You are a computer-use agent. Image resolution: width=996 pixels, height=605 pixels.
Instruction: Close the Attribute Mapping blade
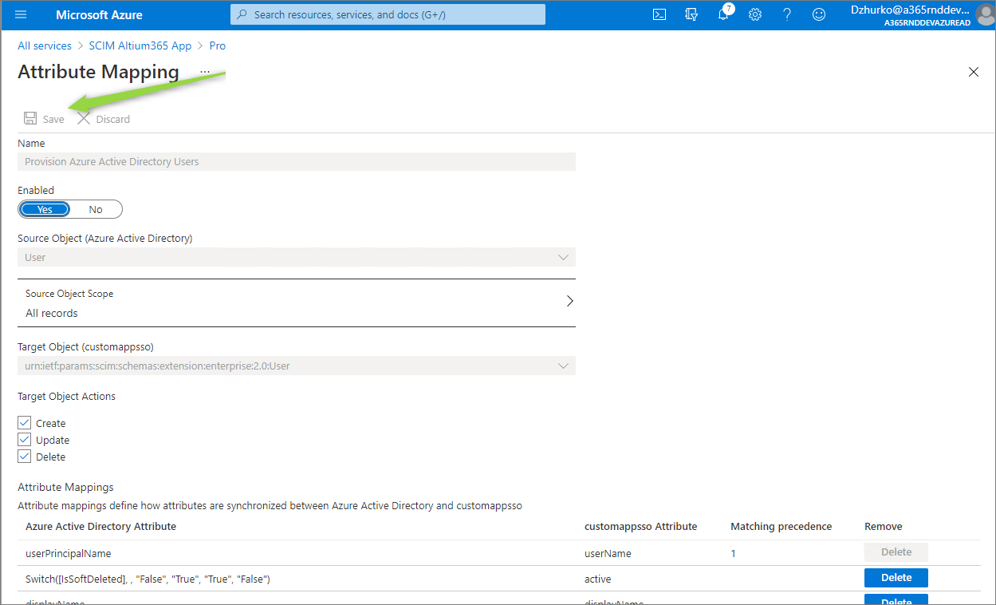point(973,72)
